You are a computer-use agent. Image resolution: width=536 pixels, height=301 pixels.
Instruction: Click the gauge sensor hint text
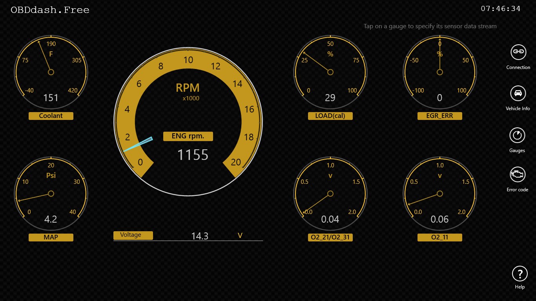(x=430, y=26)
